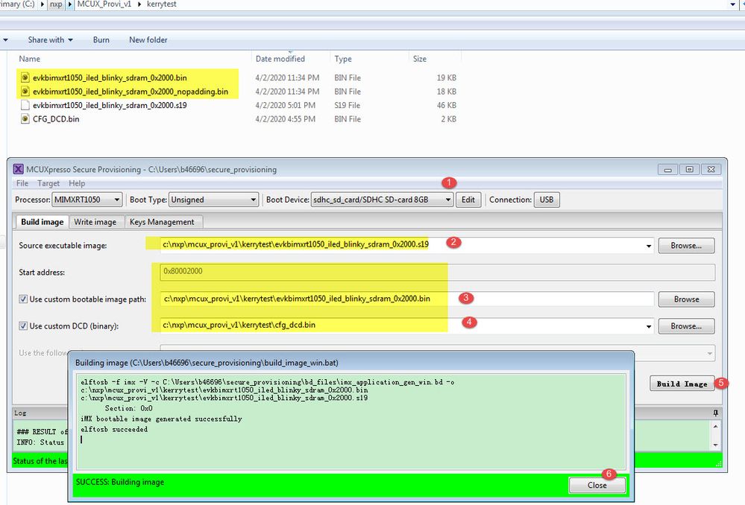745x505 pixels.
Task: Click Edit button next to Boot Device
Action: click(468, 200)
